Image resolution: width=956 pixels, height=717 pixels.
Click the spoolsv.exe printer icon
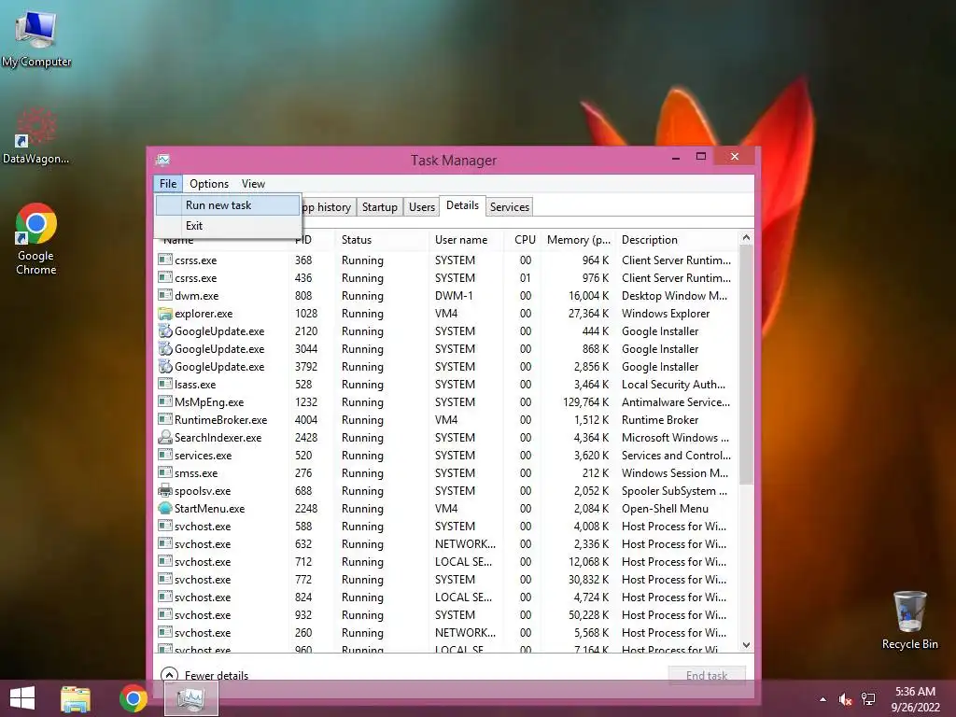coord(164,490)
